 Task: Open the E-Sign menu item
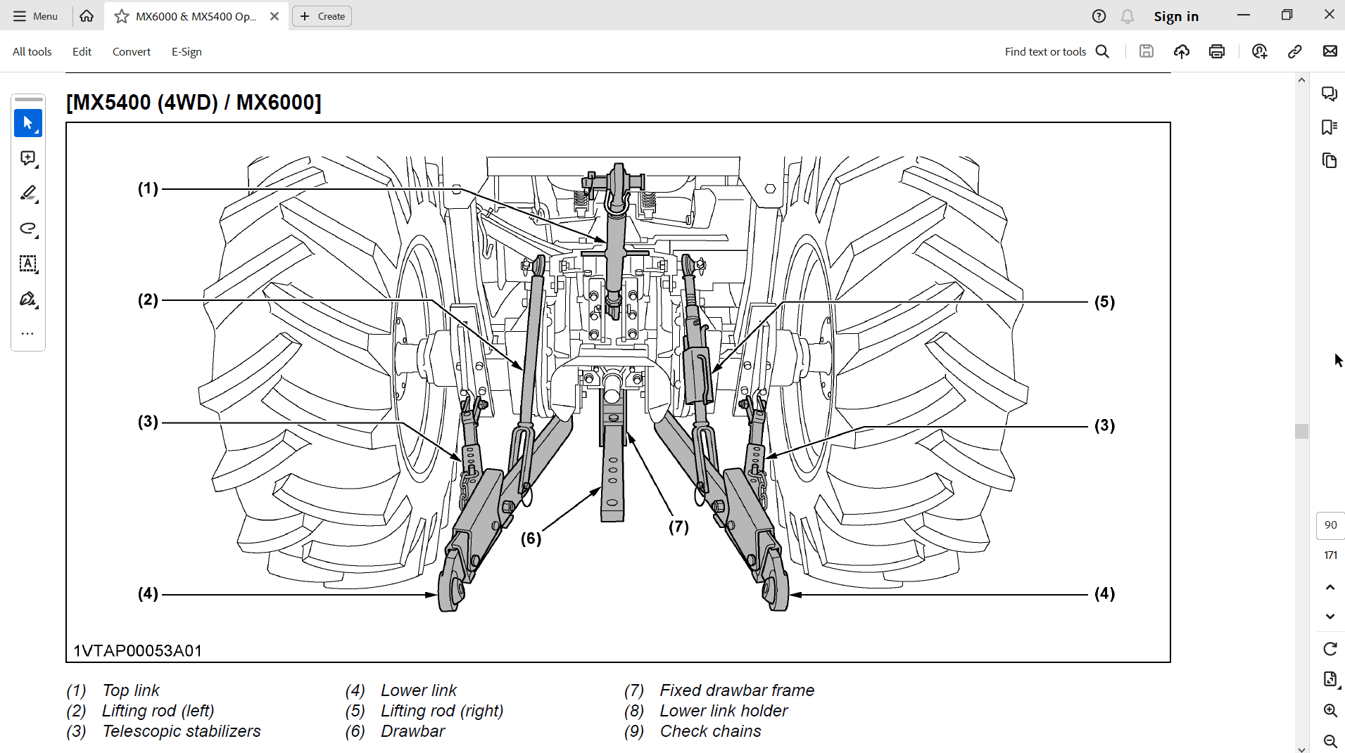[187, 51]
